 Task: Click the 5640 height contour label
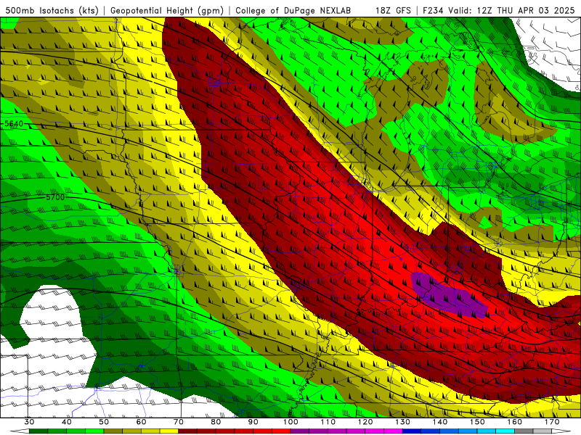pyautogui.click(x=14, y=123)
